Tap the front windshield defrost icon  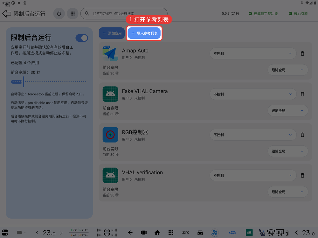click(271, 233)
